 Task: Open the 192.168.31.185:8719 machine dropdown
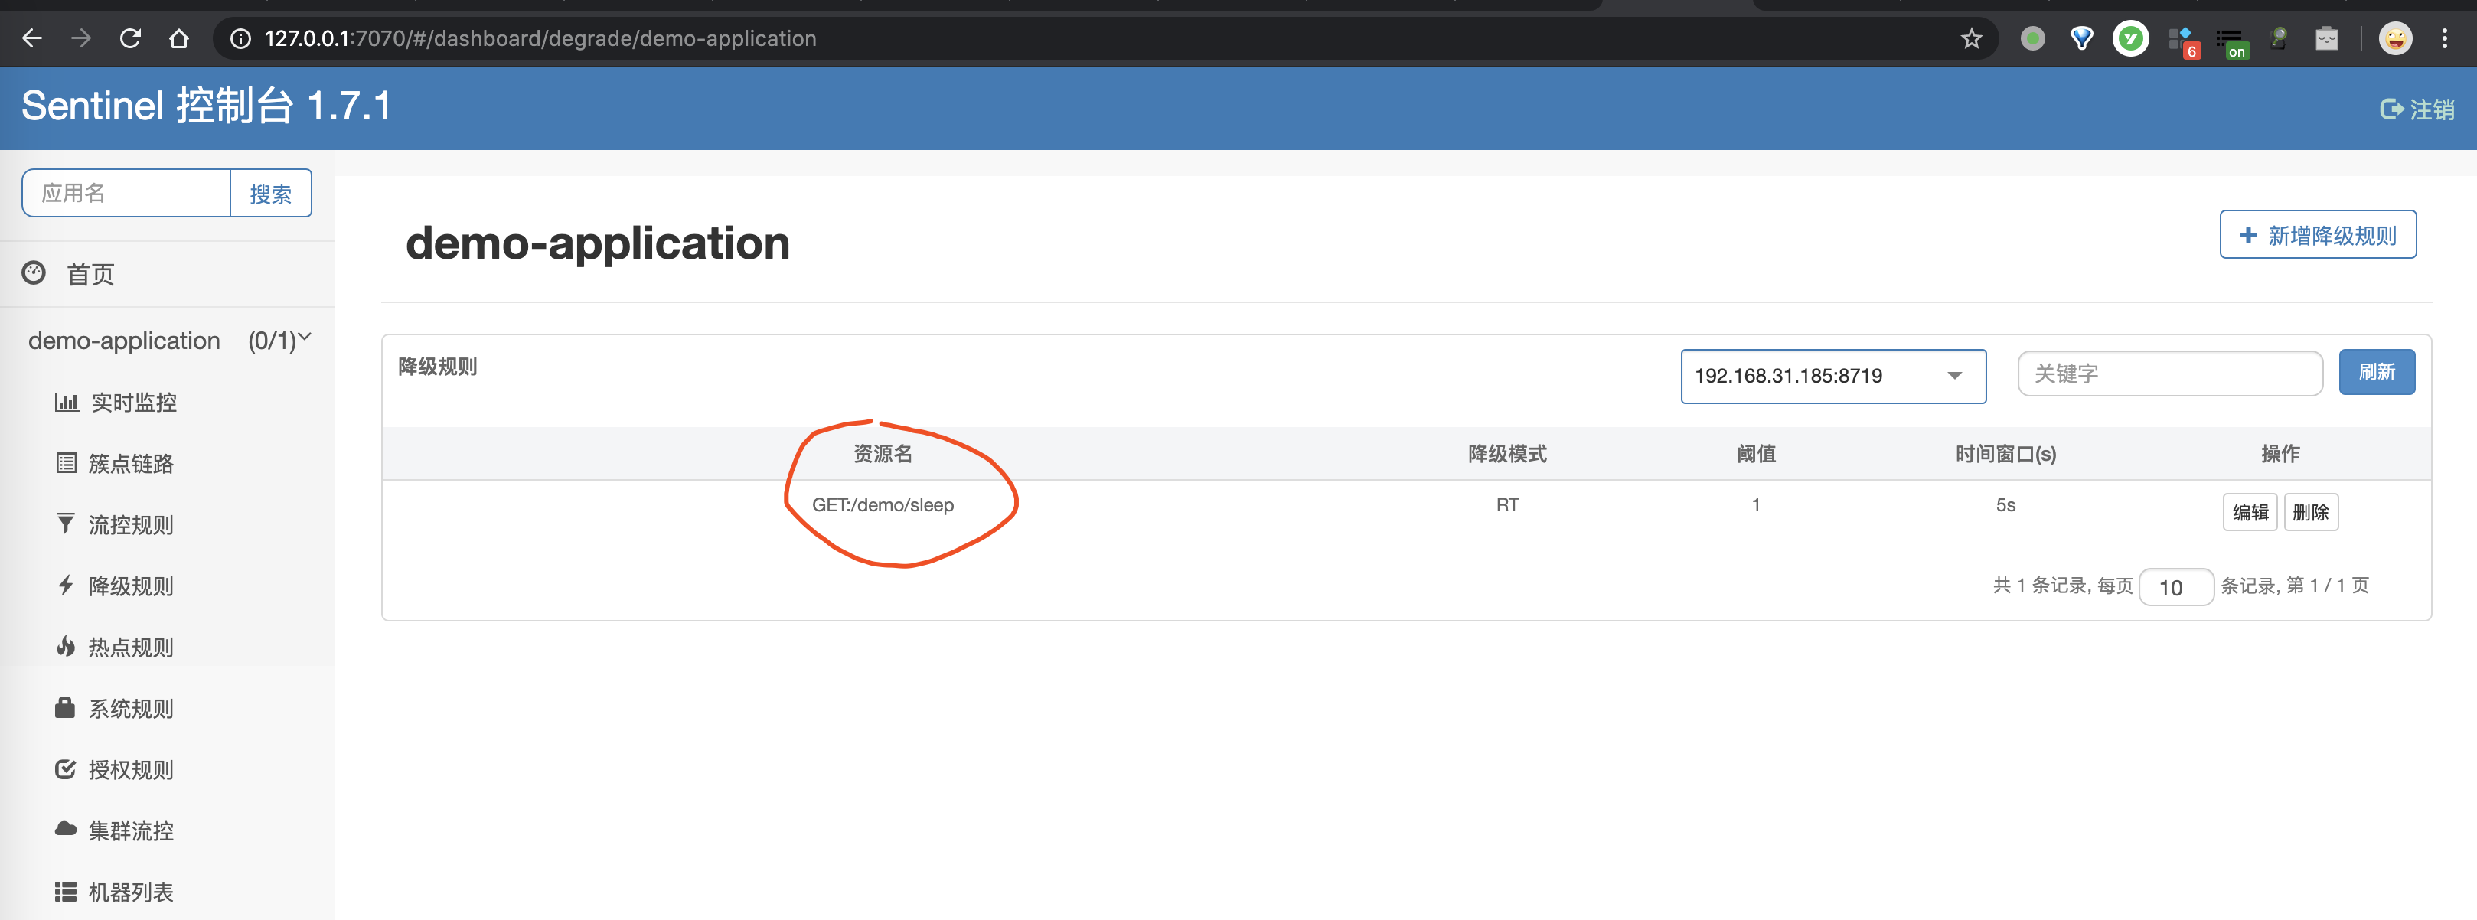(1832, 376)
